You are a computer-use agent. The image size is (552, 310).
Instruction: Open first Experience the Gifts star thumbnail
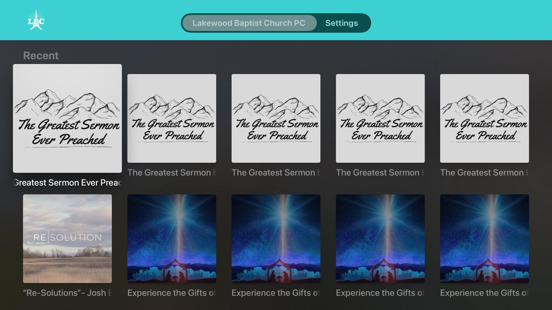[x=172, y=239]
